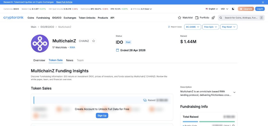
Task: Click the IDO/IEO/ICO breadcrumb link
Action: 47,27
